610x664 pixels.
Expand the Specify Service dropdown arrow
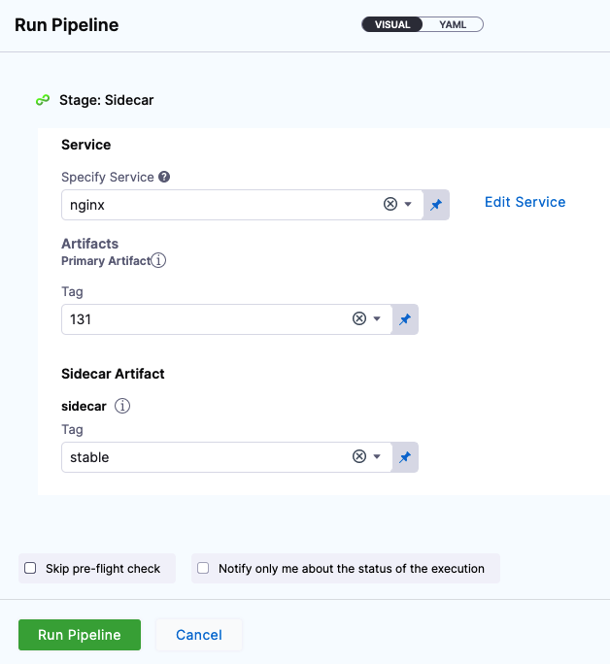409,205
